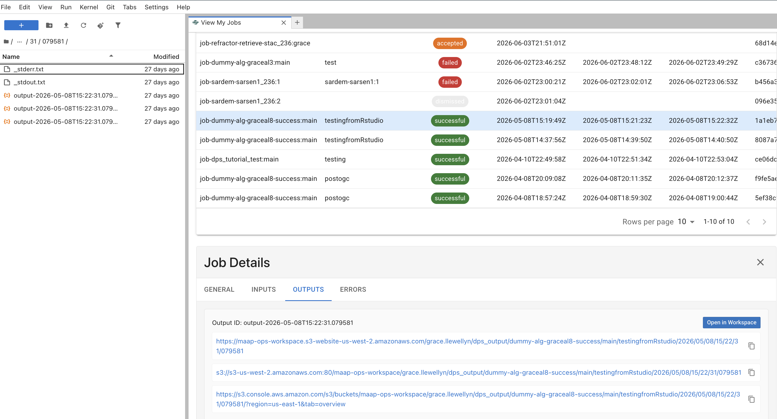Viewport: 777px width, 419px height.
Task: Switch to the GENERAL tab
Action: coord(219,289)
